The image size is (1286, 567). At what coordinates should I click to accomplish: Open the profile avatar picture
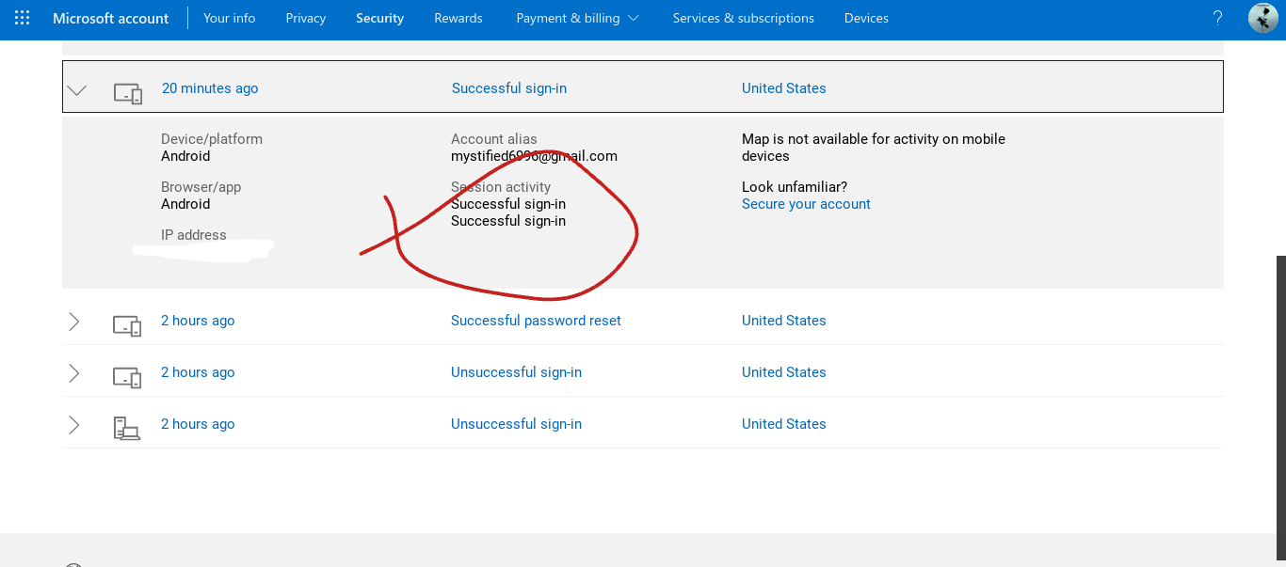coord(1262,18)
